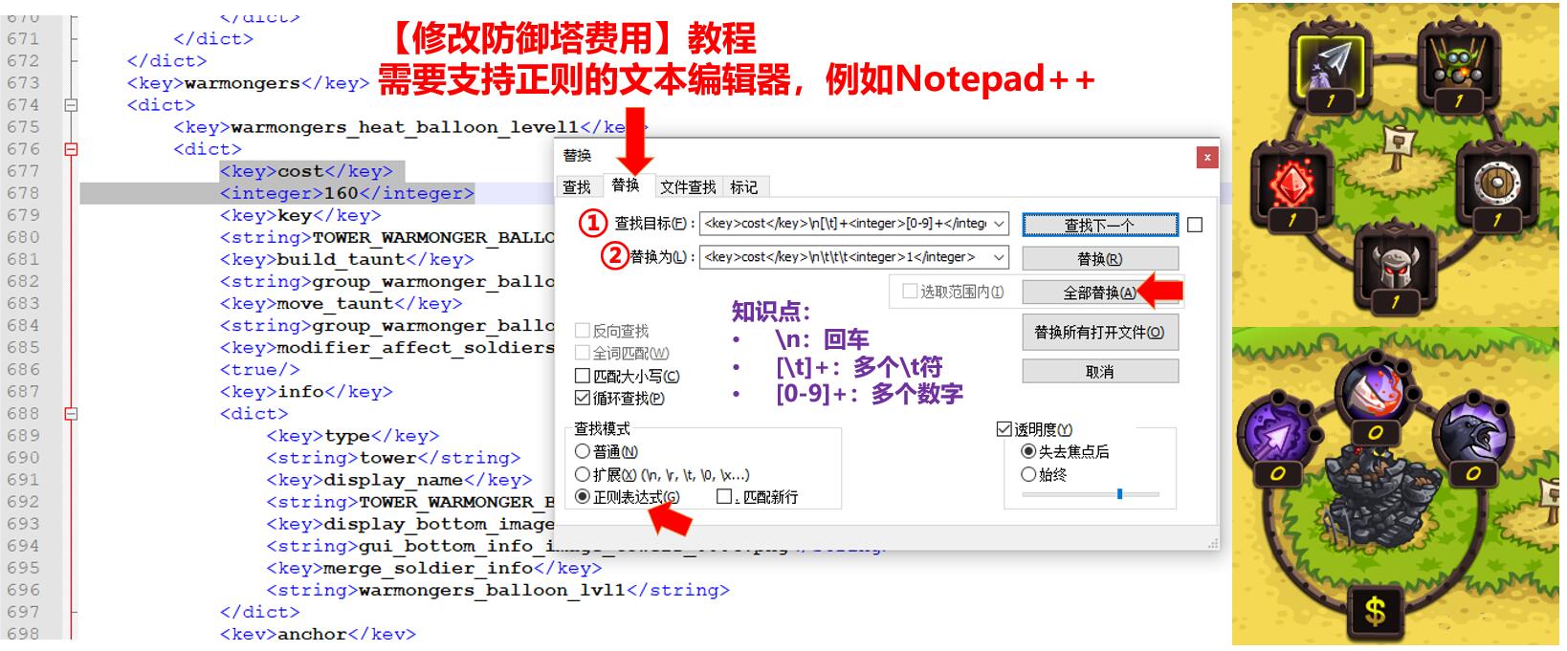Buy the purple arrow tower upgrade

tap(1276, 439)
